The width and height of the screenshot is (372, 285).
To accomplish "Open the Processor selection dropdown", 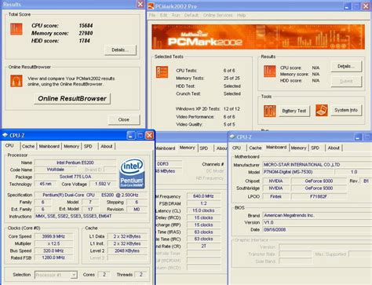I will pos(56,275).
